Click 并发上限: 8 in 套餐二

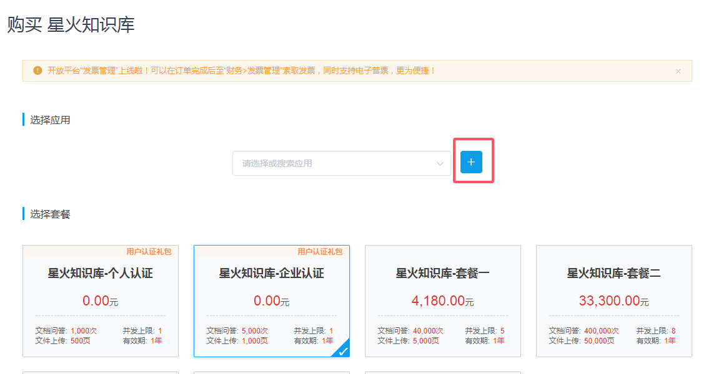[x=655, y=331]
